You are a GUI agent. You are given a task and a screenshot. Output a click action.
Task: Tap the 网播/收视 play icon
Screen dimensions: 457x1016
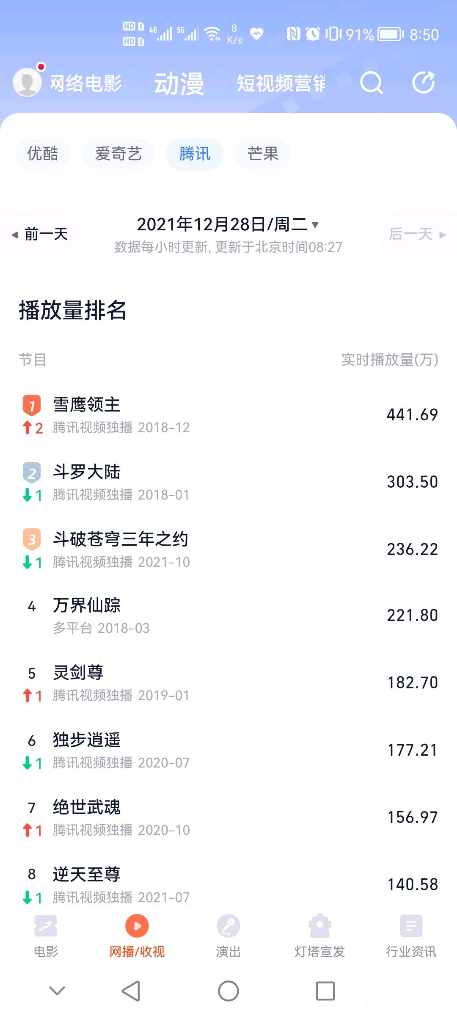pyautogui.click(x=137, y=926)
